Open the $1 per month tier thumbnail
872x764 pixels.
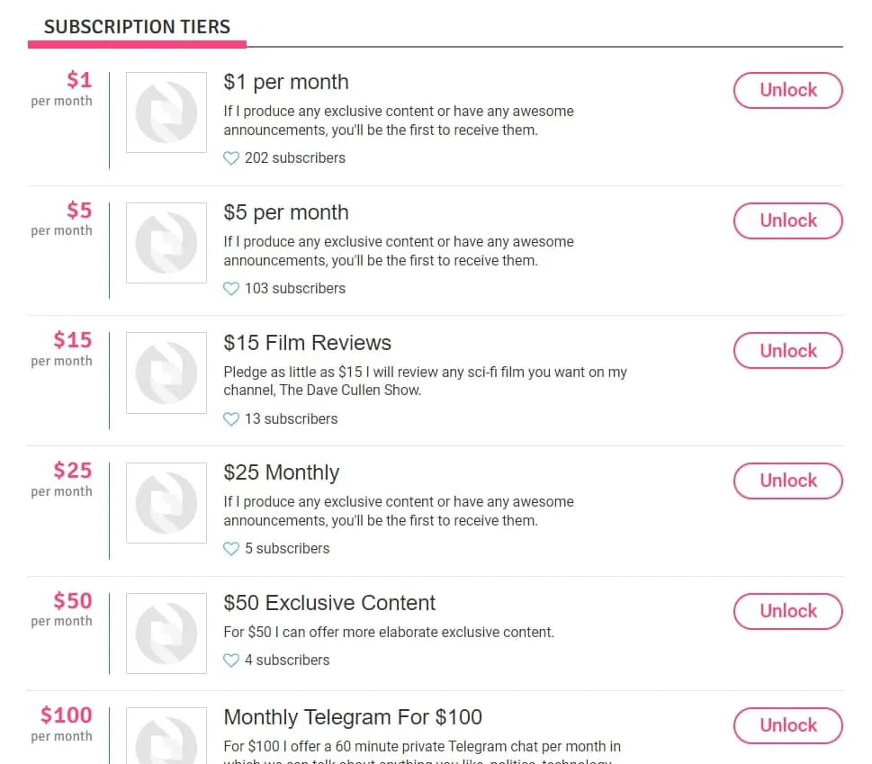(166, 112)
